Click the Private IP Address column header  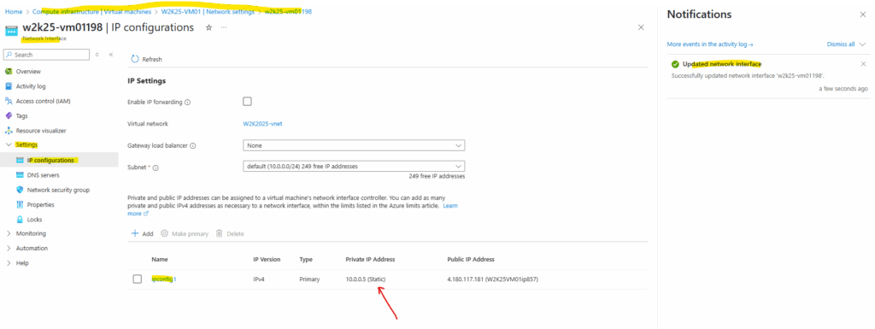pyautogui.click(x=371, y=259)
